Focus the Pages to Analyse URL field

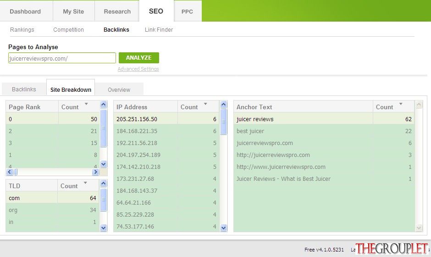[x=62, y=58]
